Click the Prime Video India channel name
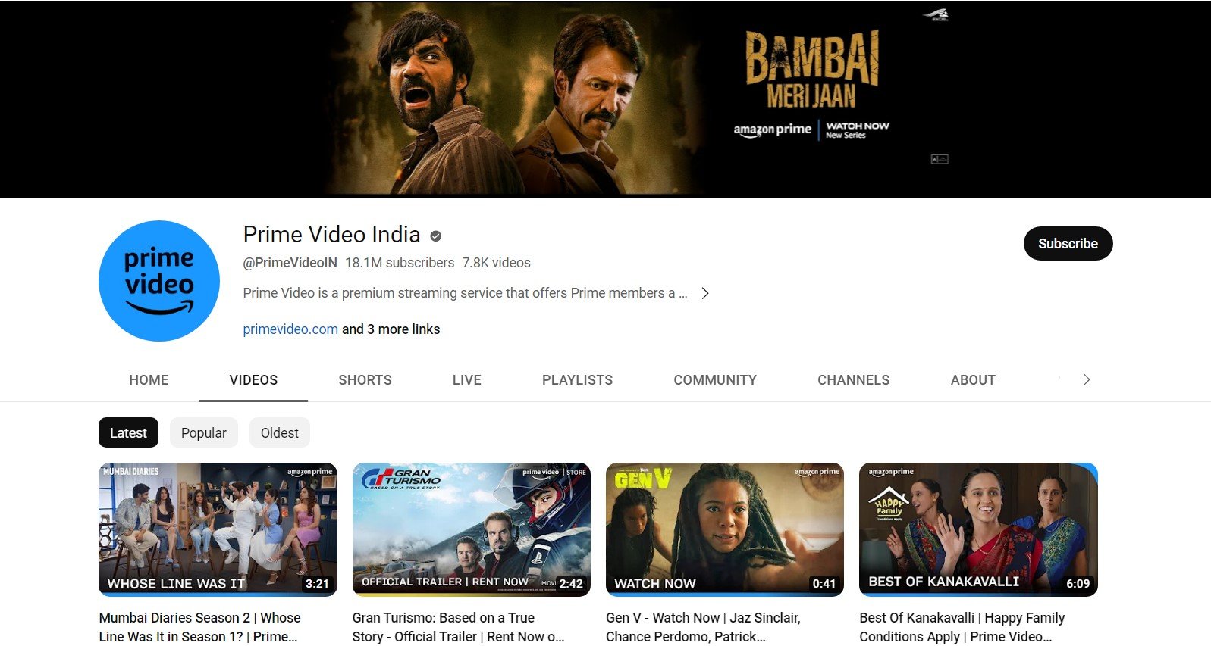Viewport: 1211px width, 646px height. pyautogui.click(x=331, y=235)
